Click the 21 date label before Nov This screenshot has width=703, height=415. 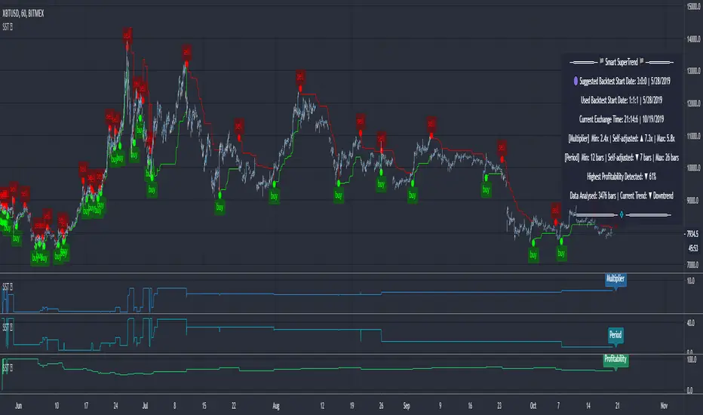[617, 406]
